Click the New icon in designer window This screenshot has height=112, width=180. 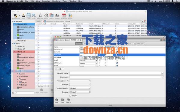(x=56, y=101)
